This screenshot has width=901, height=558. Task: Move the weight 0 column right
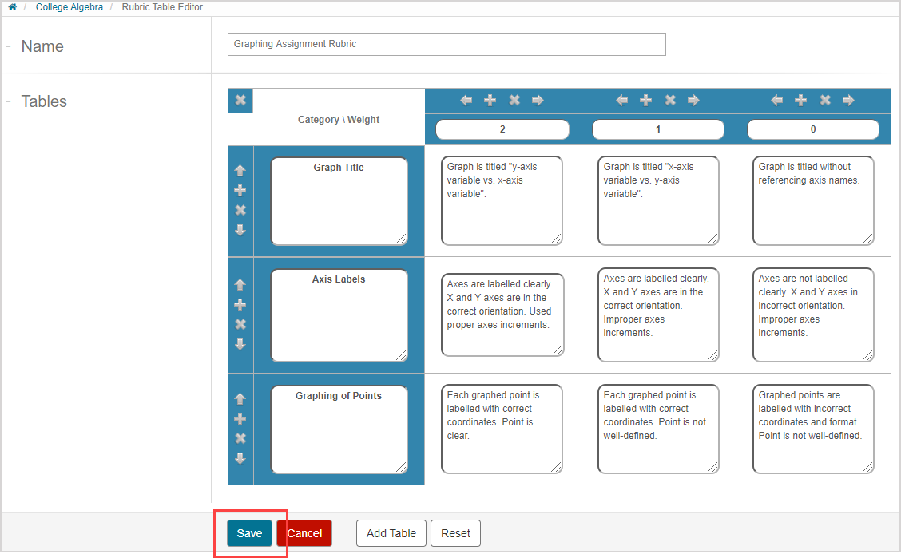pos(848,101)
